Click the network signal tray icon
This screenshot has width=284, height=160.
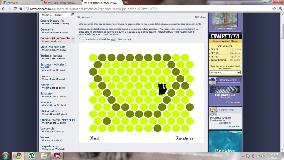[258, 156]
